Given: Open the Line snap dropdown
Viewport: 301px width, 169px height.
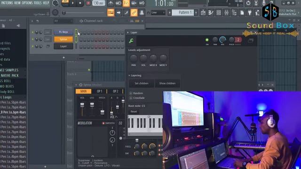Looking at the screenshot, I should point(158,13).
